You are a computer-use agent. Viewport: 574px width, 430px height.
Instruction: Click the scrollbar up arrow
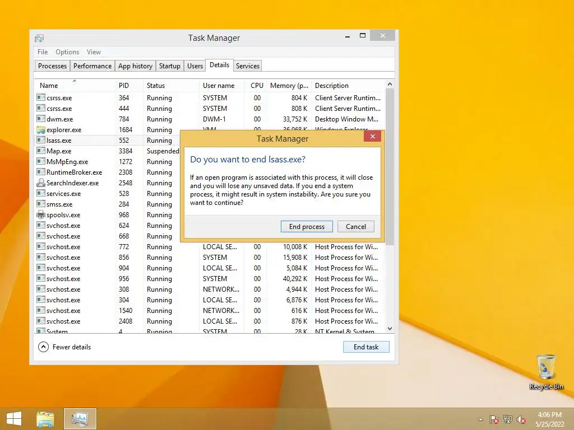pyautogui.click(x=390, y=85)
